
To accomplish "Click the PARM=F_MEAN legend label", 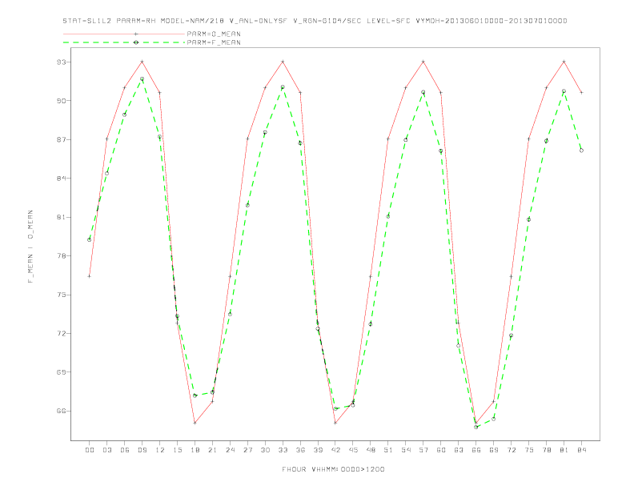I will (214, 42).
